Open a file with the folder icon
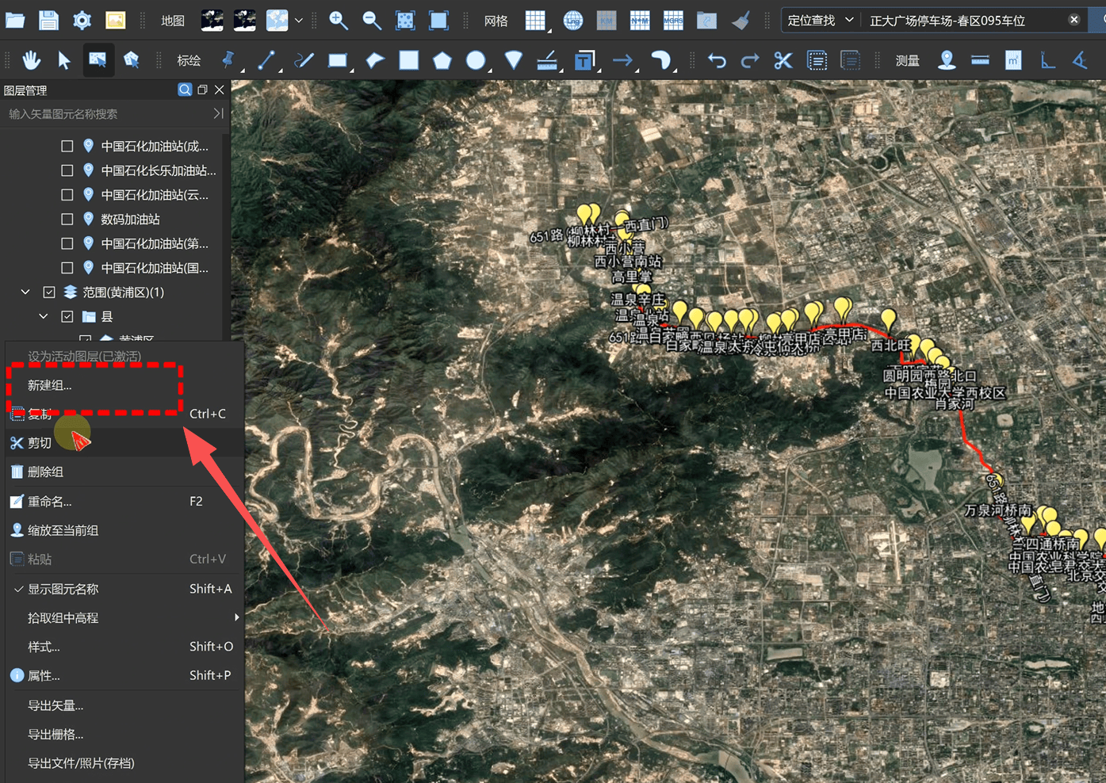1106x783 pixels. coord(15,20)
